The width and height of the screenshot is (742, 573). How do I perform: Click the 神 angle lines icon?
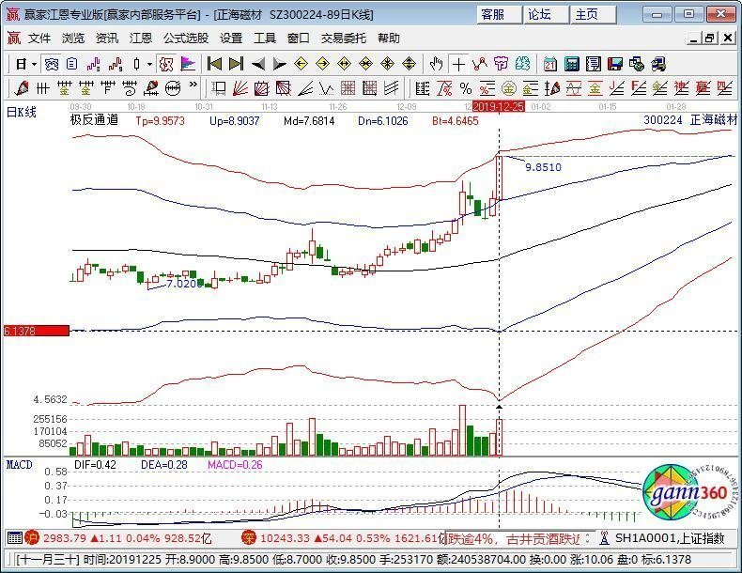click(x=681, y=88)
